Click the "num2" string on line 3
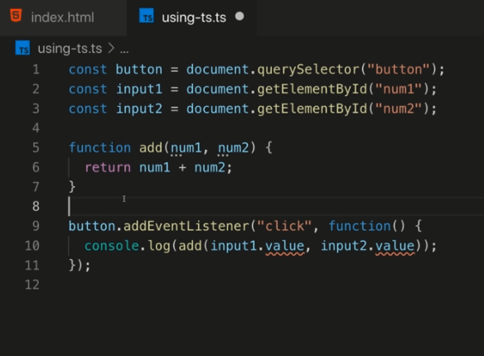This screenshot has height=356, width=484. pyautogui.click(x=399, y=108)
